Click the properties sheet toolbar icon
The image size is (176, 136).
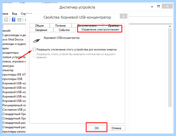[x=6, y=20]
